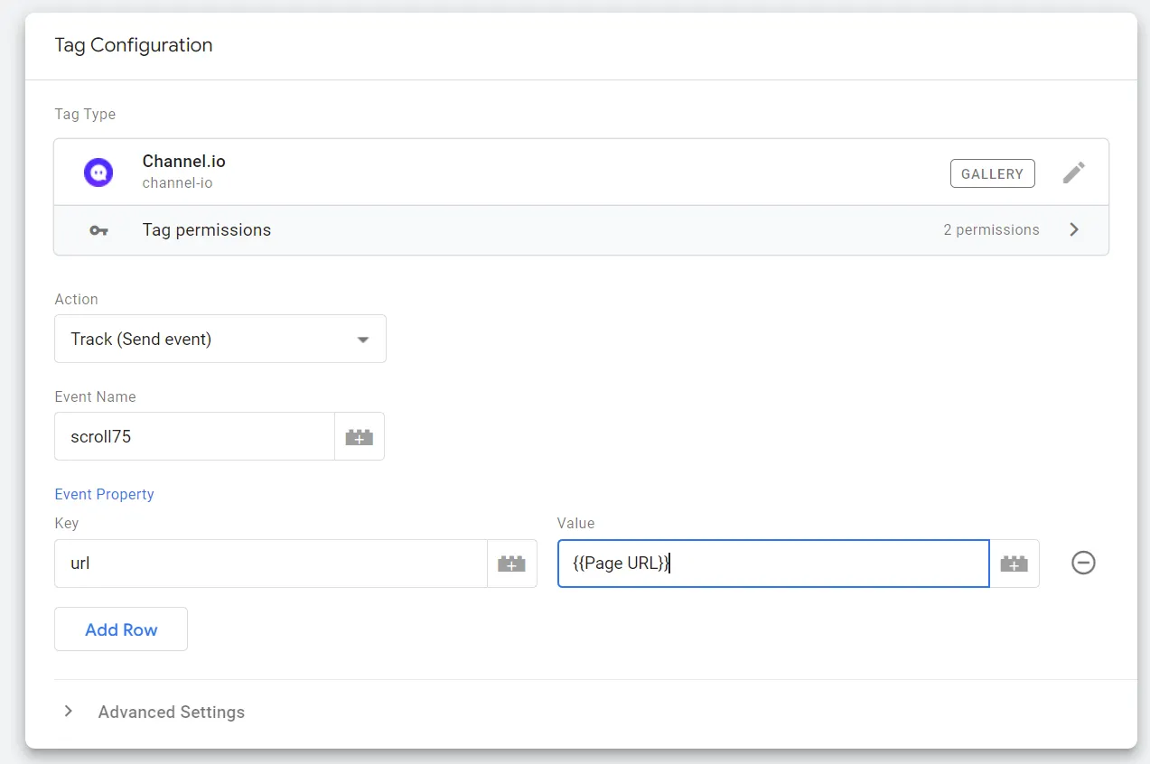Click the 2 permissions text
Viewport: 1150px width, 764px height.
click(x=991, y=230)
